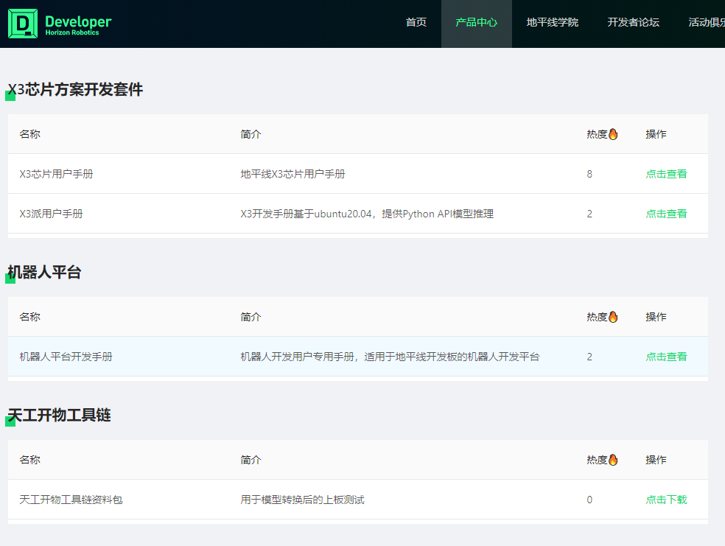
Task: Select the 产品中心 navigation tab
Action: [x=476, y=22]
